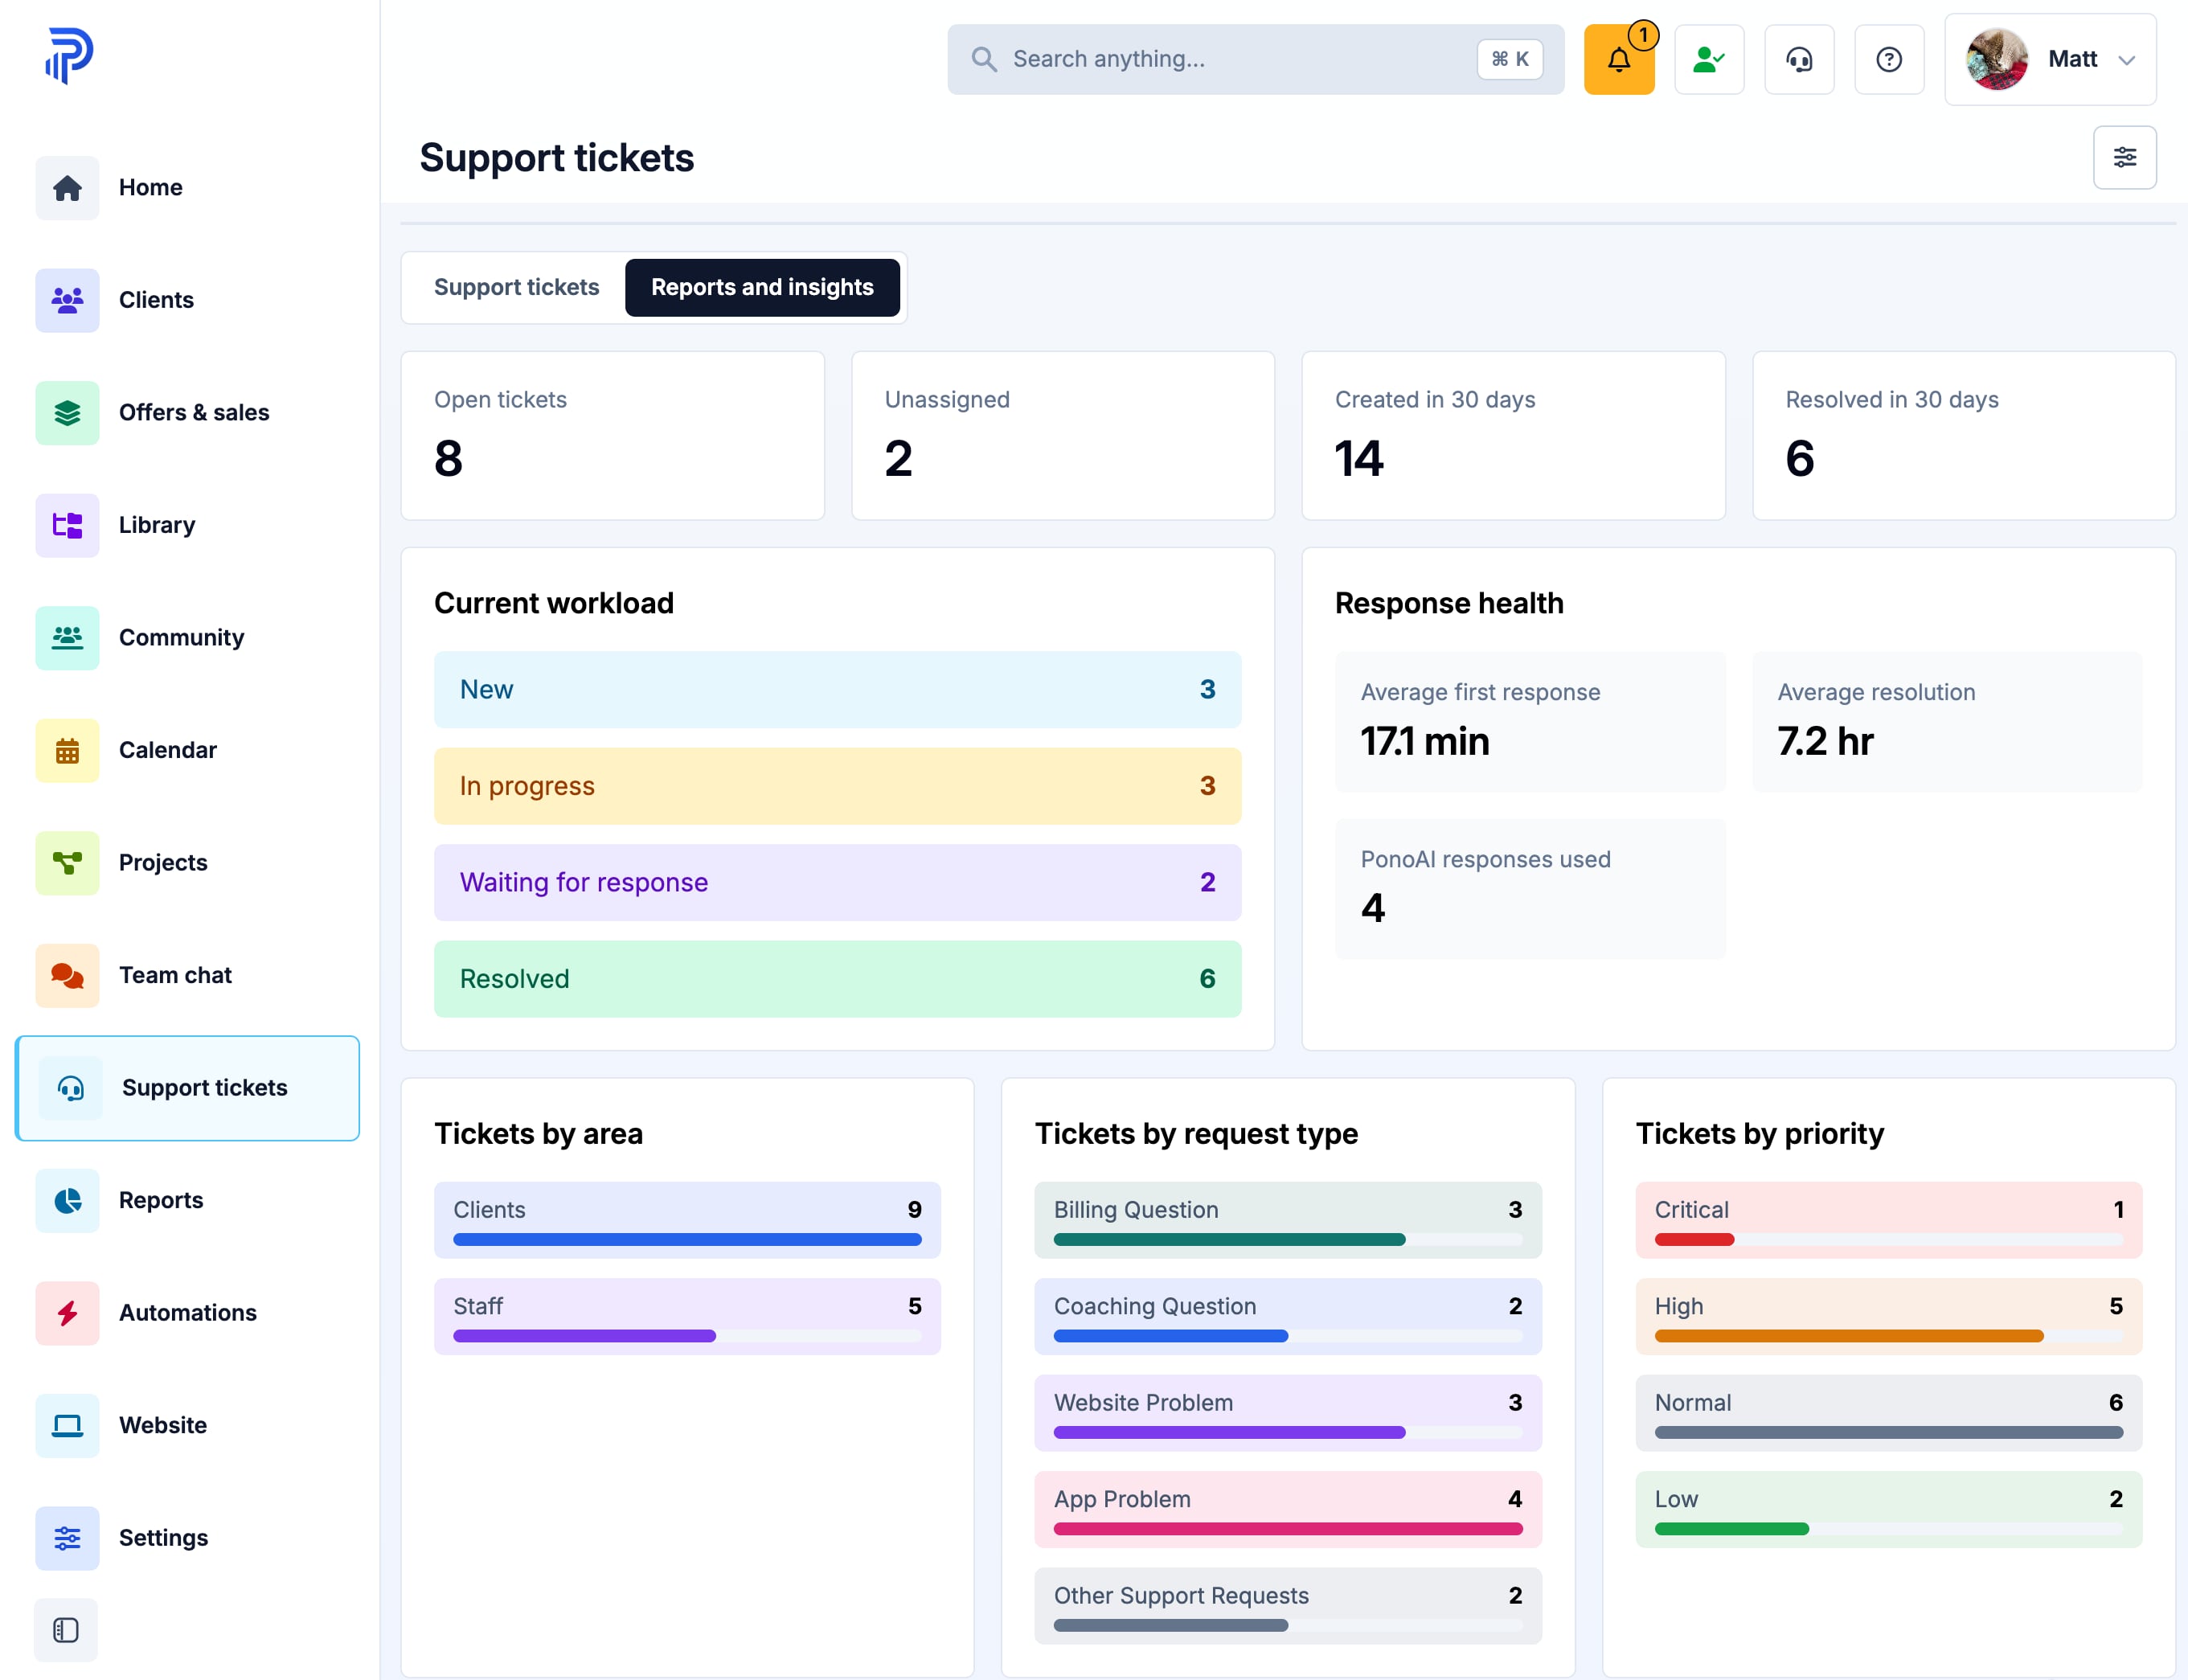Click the High priority row
This screenshot has width=2188, height=1680.
(x=1888, y=1316)
